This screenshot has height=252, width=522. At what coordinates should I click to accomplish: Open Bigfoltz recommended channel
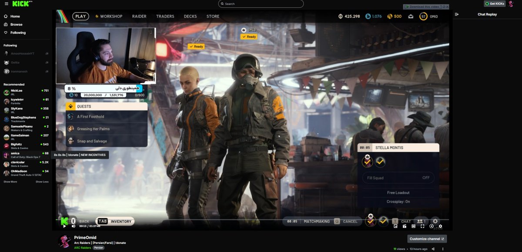pos(26,146)
